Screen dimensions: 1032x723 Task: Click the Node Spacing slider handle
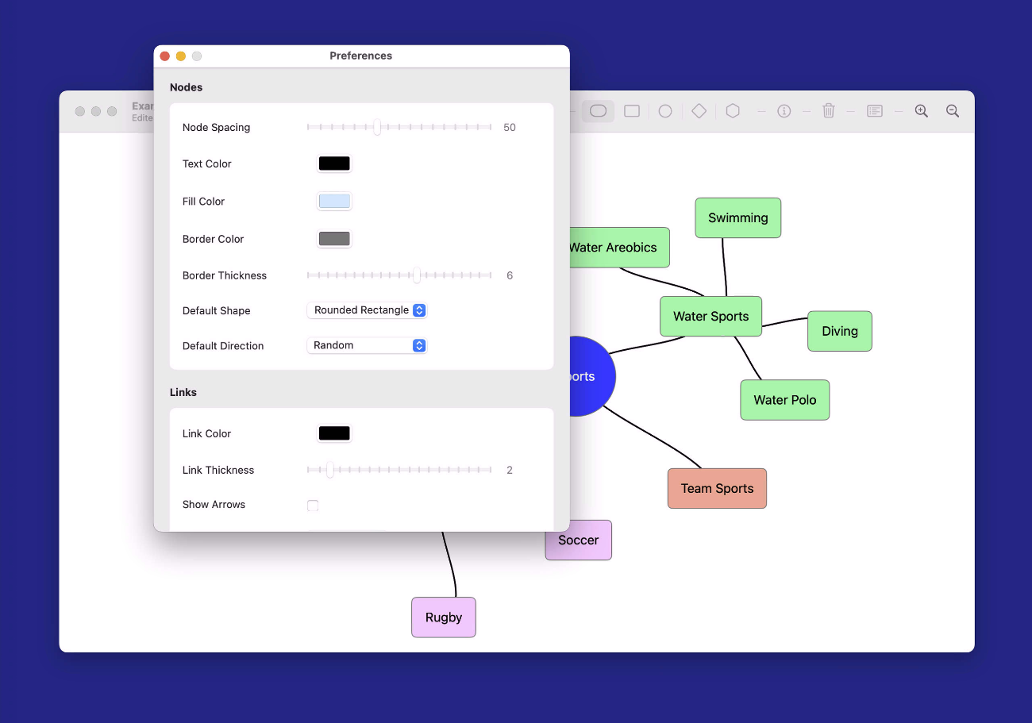tap(377, 127)
